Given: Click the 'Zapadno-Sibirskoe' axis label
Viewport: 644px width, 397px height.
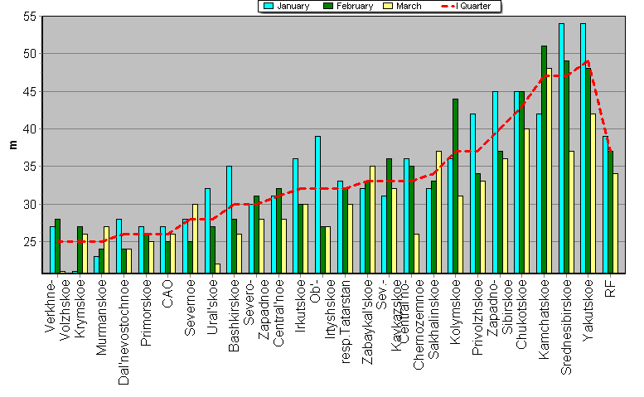Looking at the screenshot, I should (500, 308).
